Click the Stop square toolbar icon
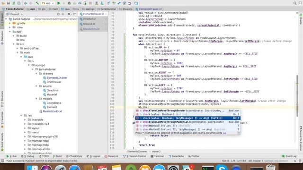Viewport: 303px width, 170px height. coord(90,3)
